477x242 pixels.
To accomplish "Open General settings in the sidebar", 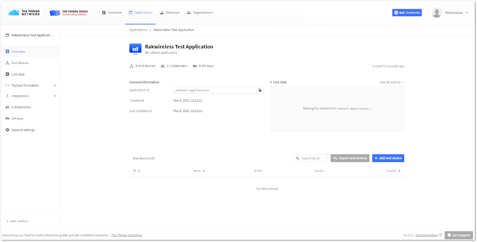I will click(x=30, y=130).
